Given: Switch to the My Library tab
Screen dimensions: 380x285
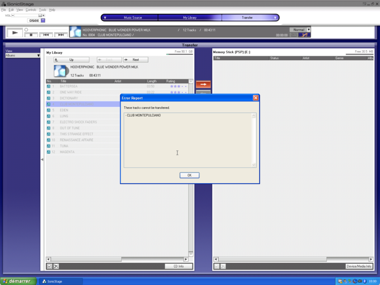Looking at the screenshot, I should [x=190, y=18].
